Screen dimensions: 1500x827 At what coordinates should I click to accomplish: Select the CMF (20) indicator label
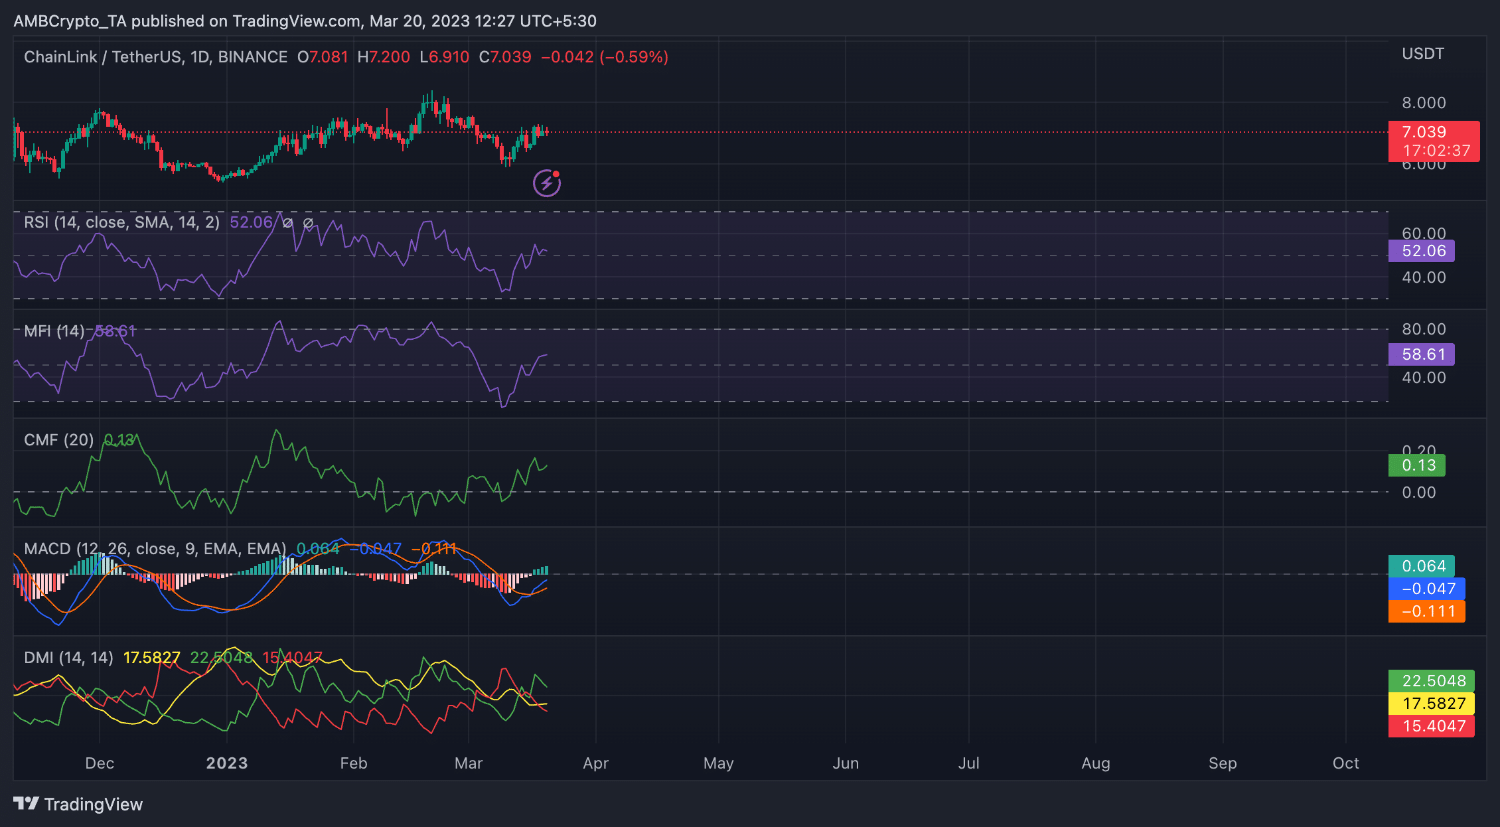[x=58, y=439]
